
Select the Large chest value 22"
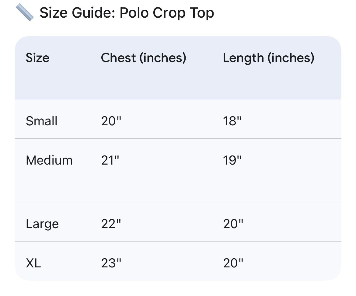point(111,224)
